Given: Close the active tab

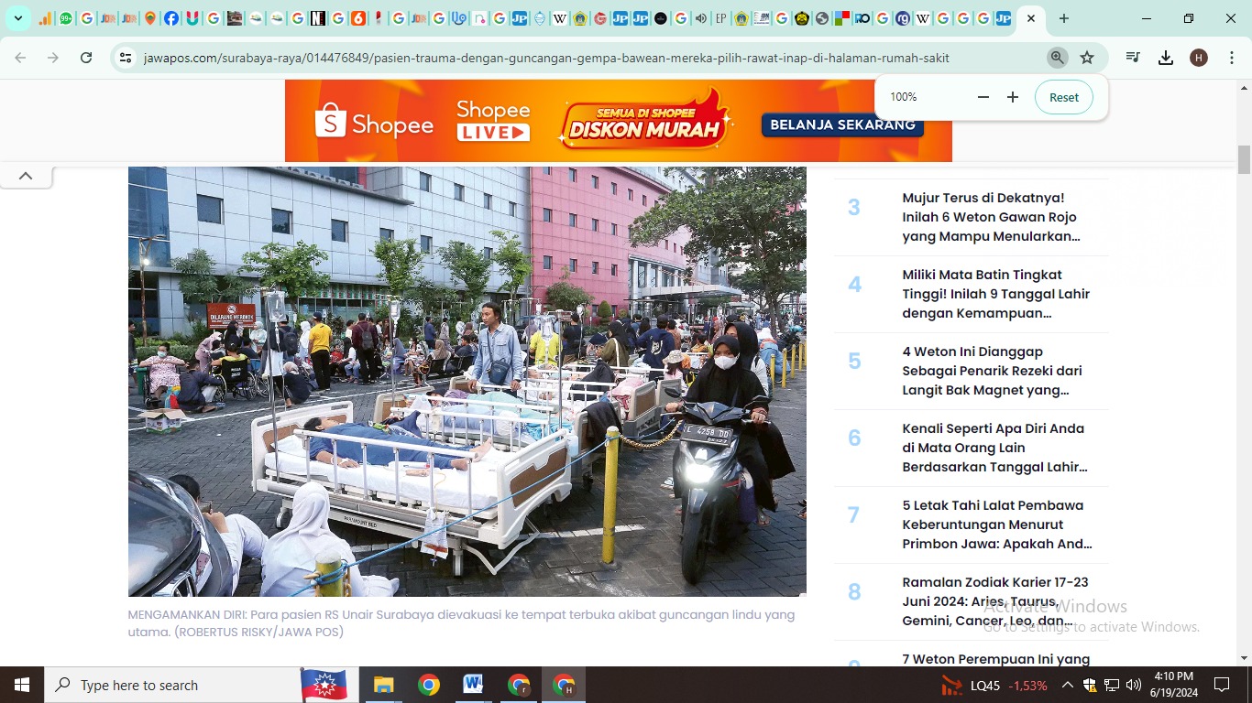Looking at the screenshot, I should click(x=1030, y=18).
